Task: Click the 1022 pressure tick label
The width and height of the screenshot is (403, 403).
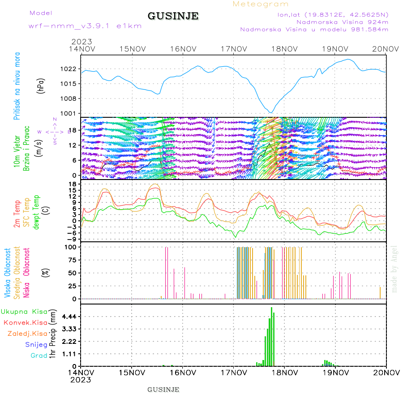Action: pyautogui.click(x=69, y=69)
